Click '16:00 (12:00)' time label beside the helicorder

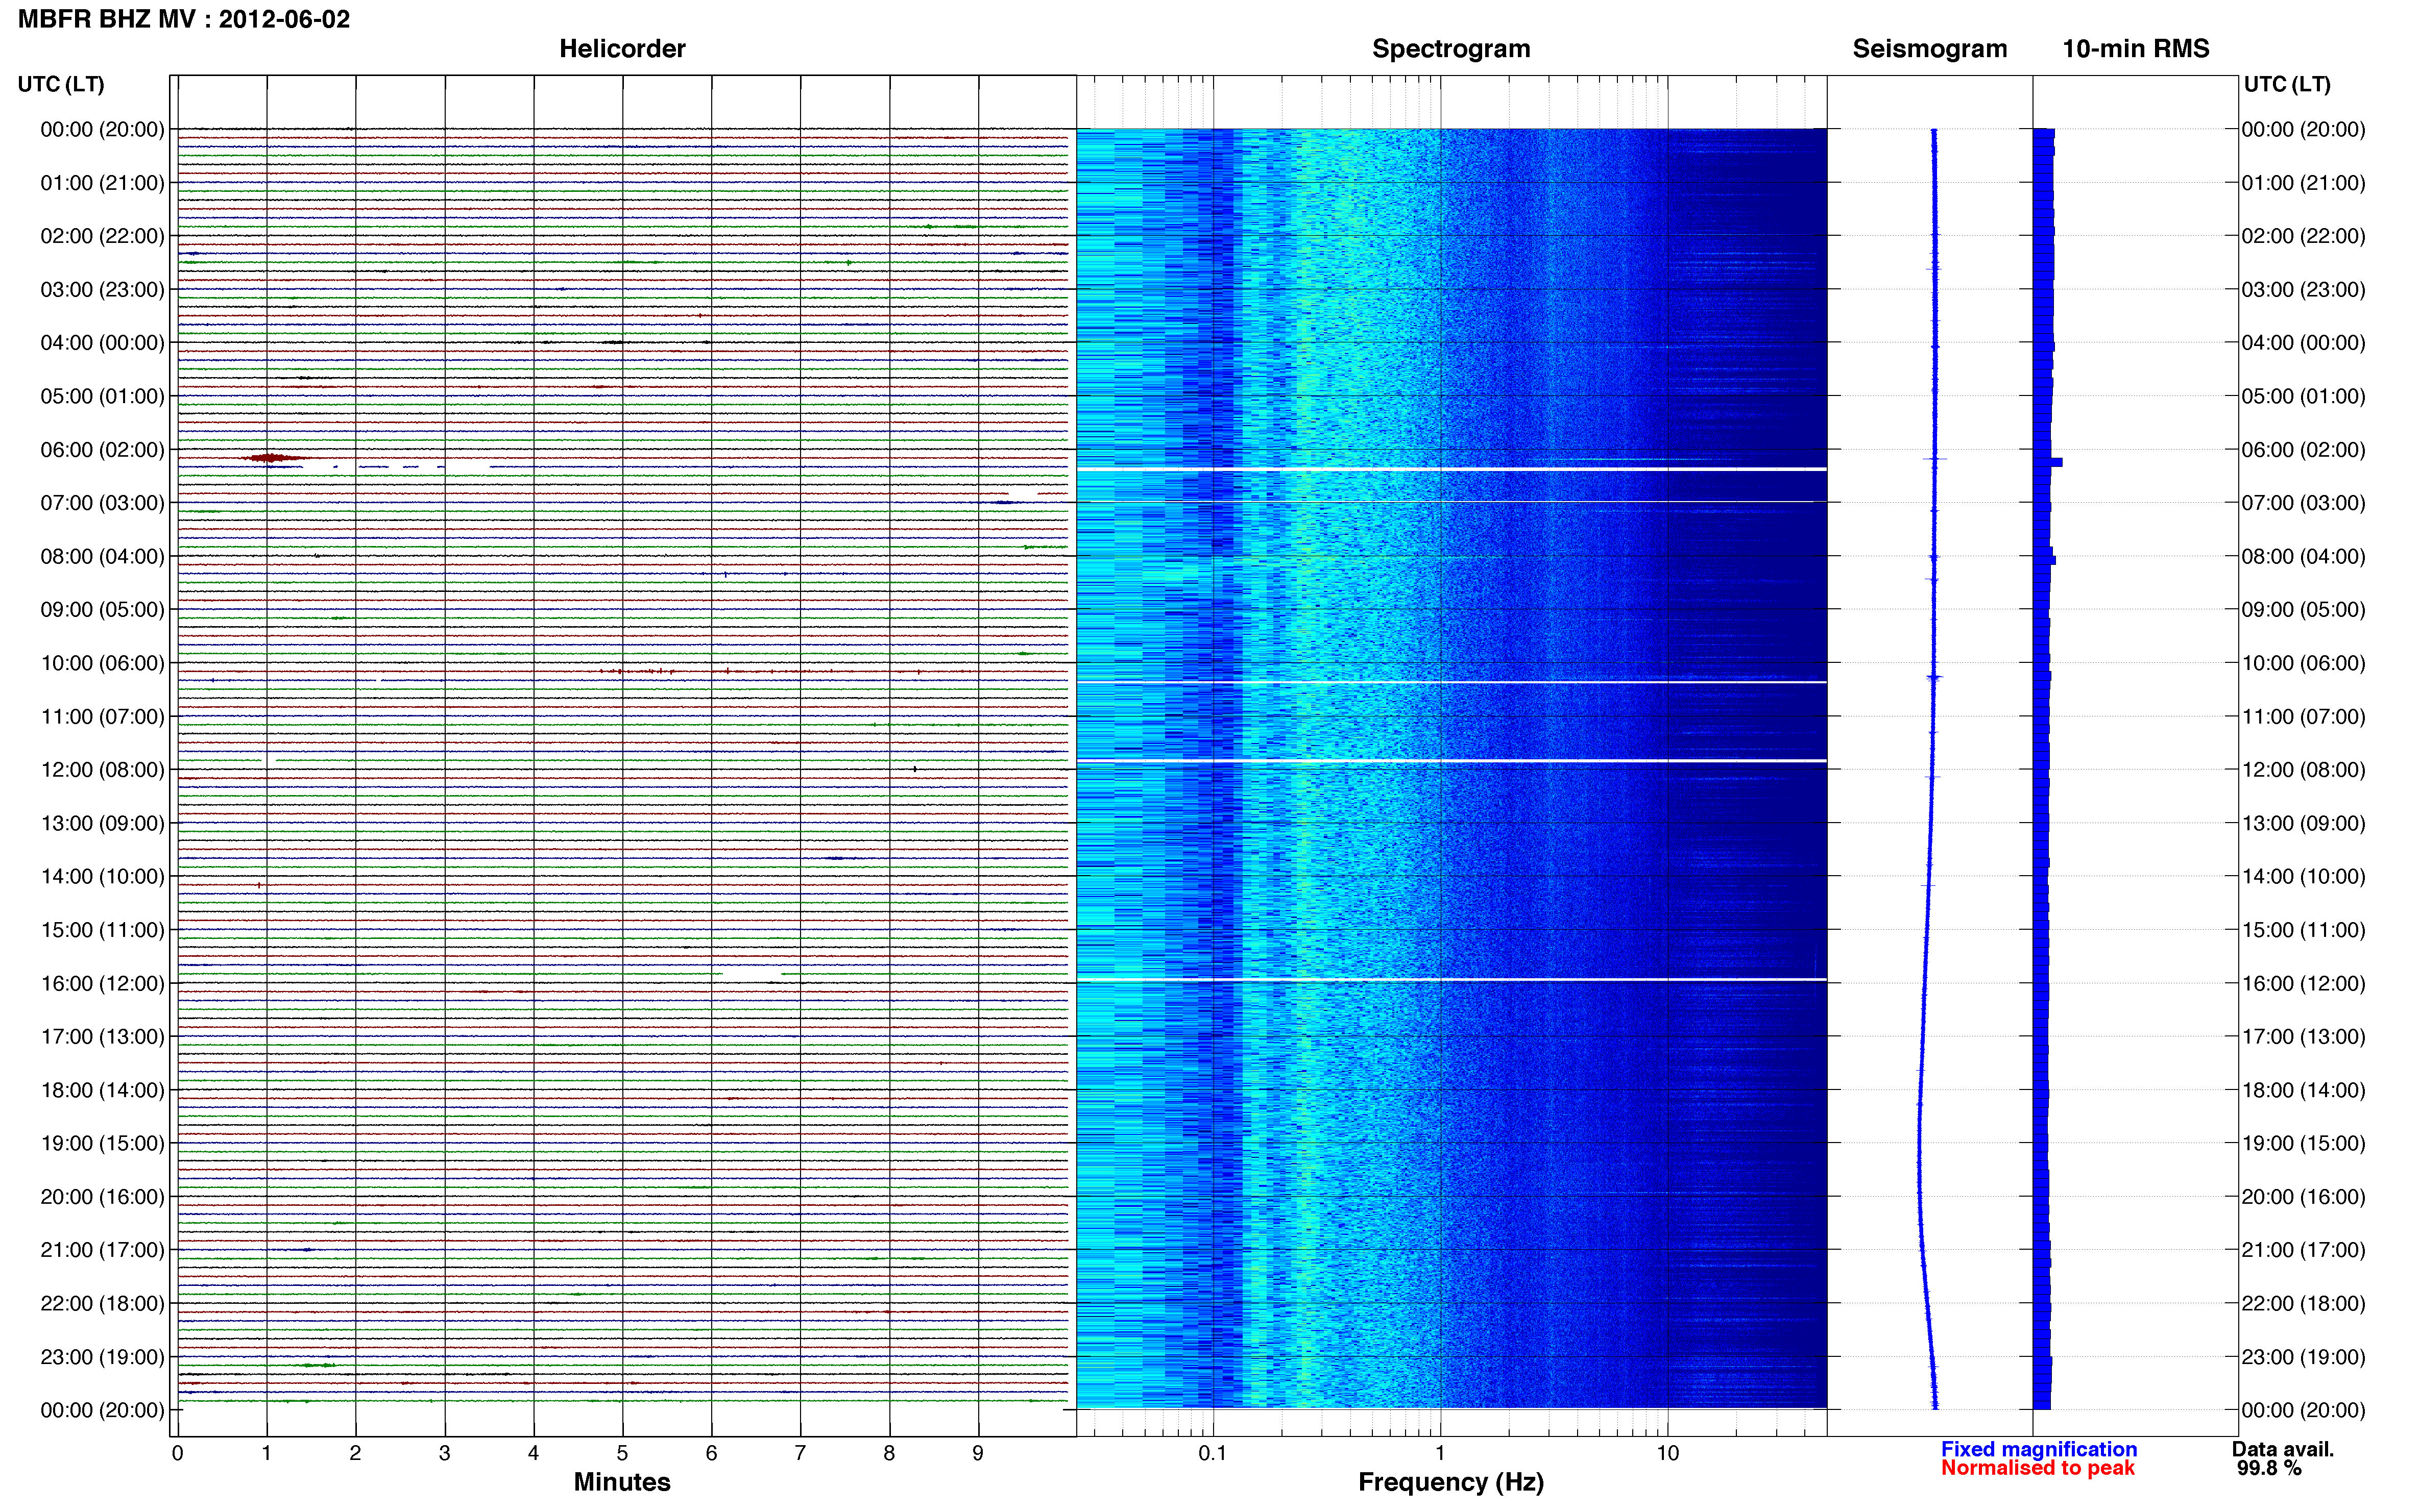coord(102,983)
